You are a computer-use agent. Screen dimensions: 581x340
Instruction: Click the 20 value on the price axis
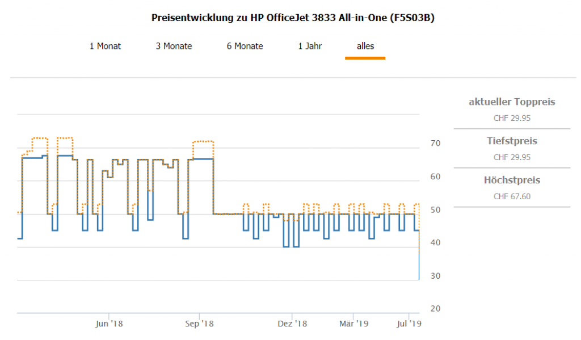tap(435, 309)
